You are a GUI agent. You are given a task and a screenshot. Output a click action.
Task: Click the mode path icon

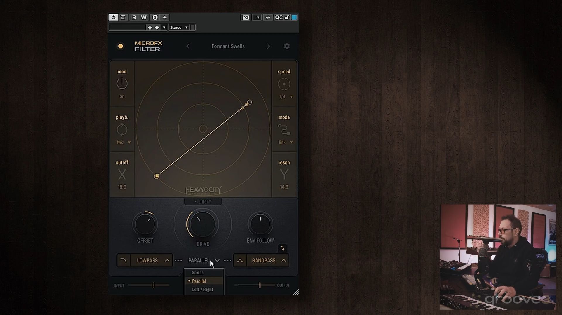[x=284, y=130]
